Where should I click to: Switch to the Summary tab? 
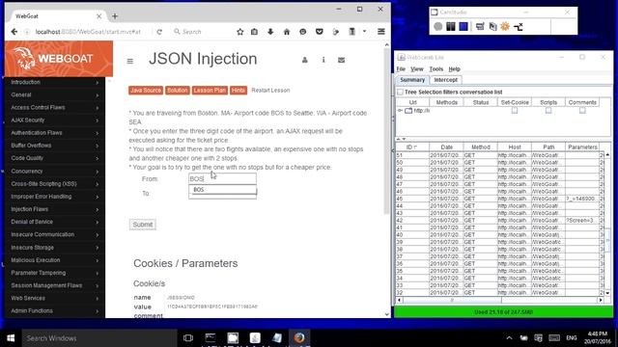(412, 80)
